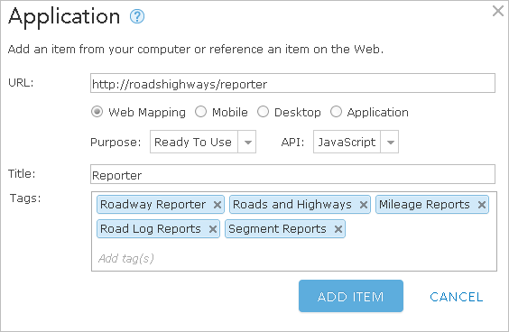Click the Title: label

click(x=22, y=173)
